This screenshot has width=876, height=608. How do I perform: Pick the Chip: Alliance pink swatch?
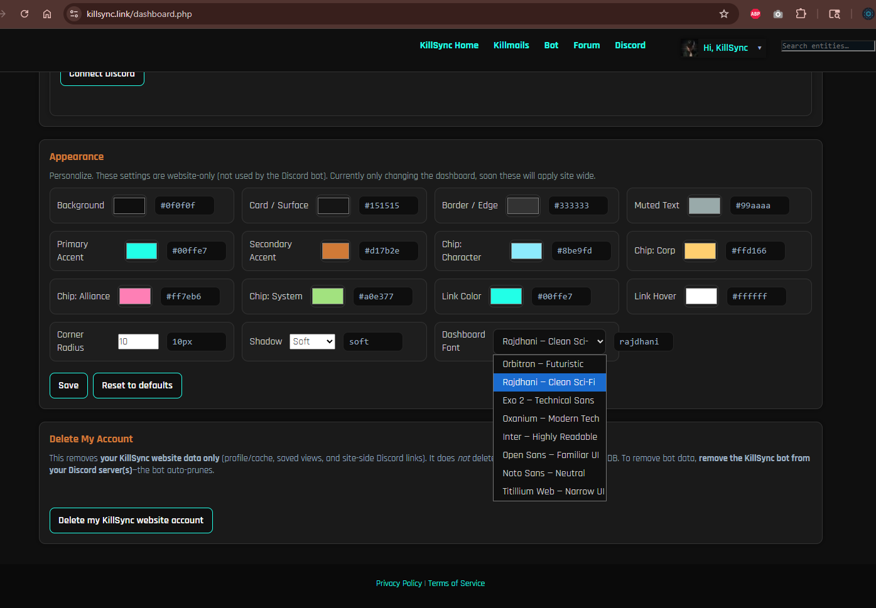pos(135,296)
